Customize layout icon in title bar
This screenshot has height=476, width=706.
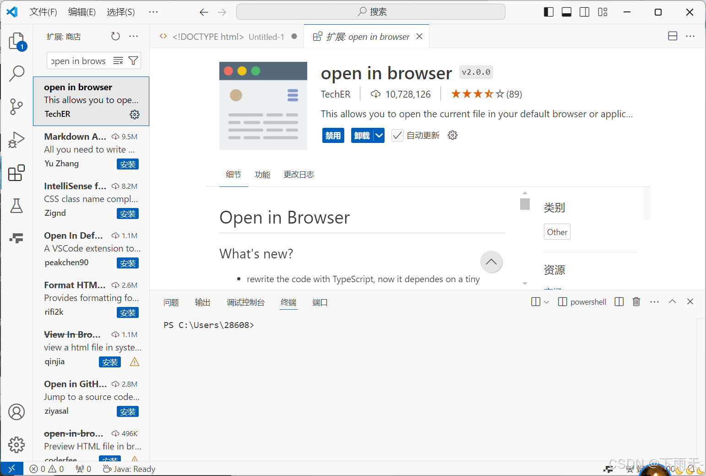point(603,12)
